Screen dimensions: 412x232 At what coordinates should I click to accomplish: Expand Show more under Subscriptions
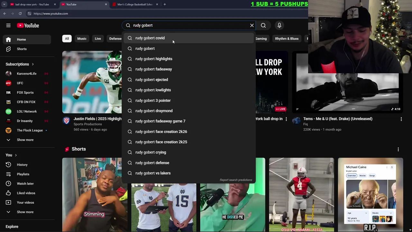(27, 140)
